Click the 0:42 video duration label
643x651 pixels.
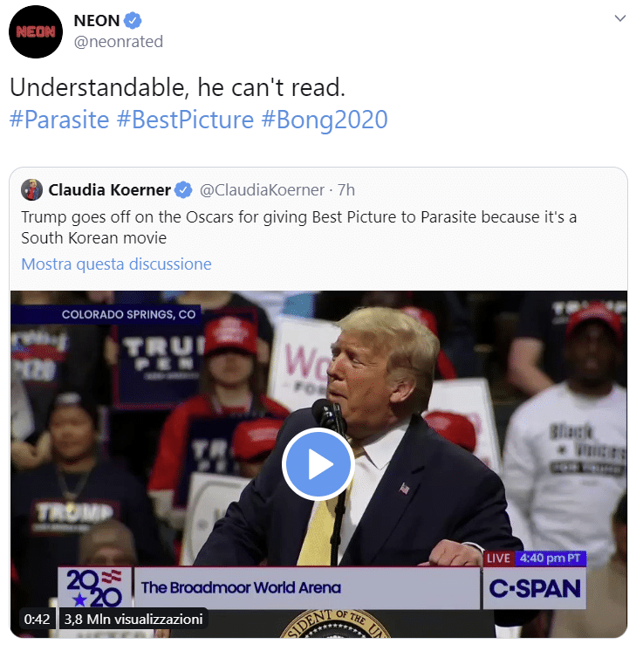(x=37, y=619)
